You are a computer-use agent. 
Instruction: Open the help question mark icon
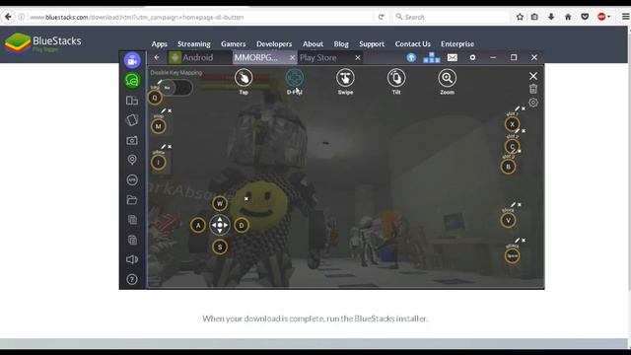[132, 279]
